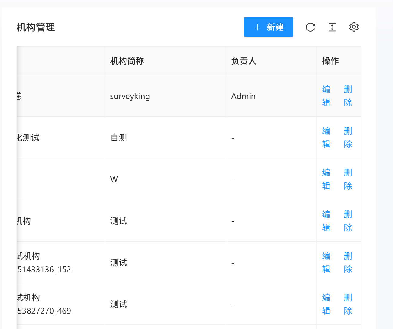Delete the row ending in 51433136_152
The width and height of the screenshot is (393, 329).
[348, 262]
